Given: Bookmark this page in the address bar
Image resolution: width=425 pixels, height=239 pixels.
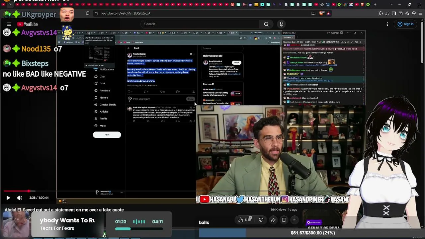Looking at the screenshot, I should tap(88, 13).
